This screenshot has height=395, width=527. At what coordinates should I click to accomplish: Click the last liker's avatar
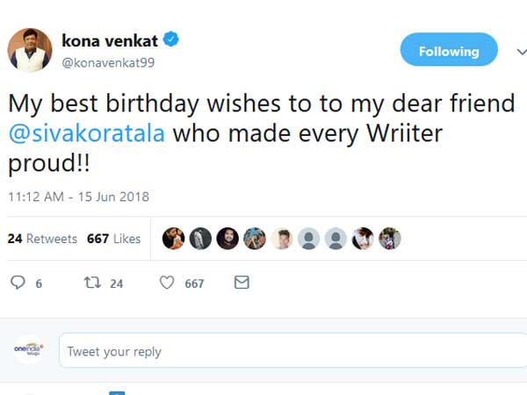tap(389, 239)
